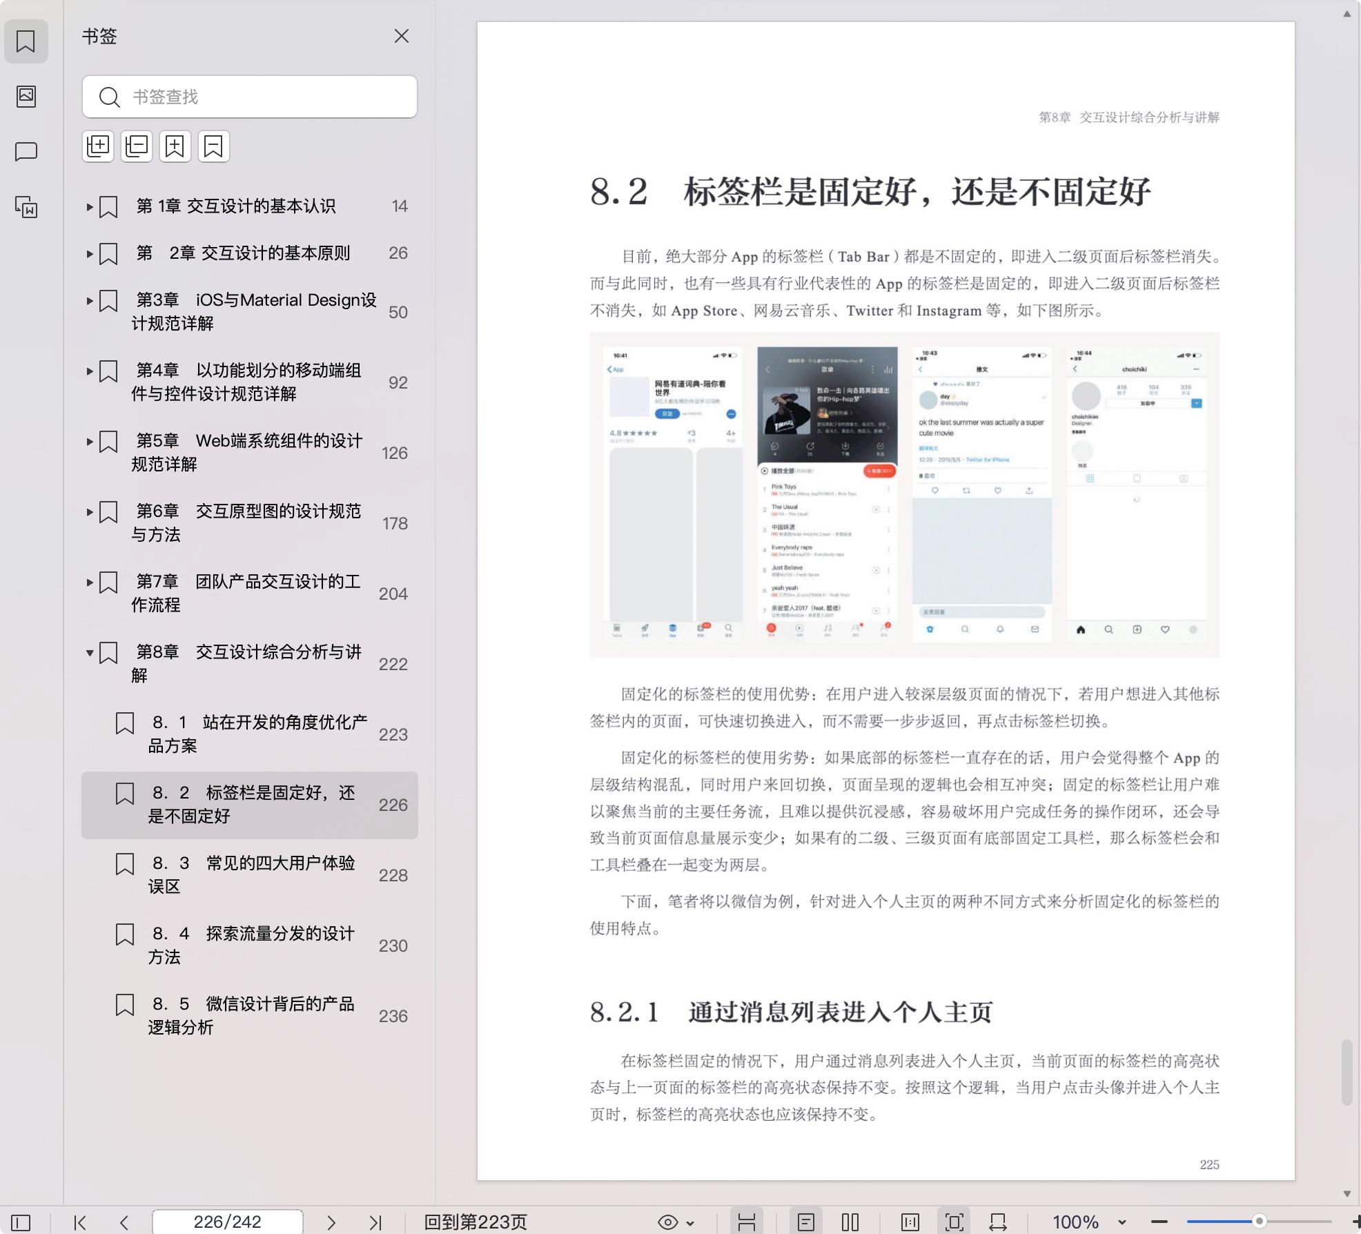
Task: Open bookmark 第3章 iOS与Material Design设计规范详解
Action: (250, 312)
